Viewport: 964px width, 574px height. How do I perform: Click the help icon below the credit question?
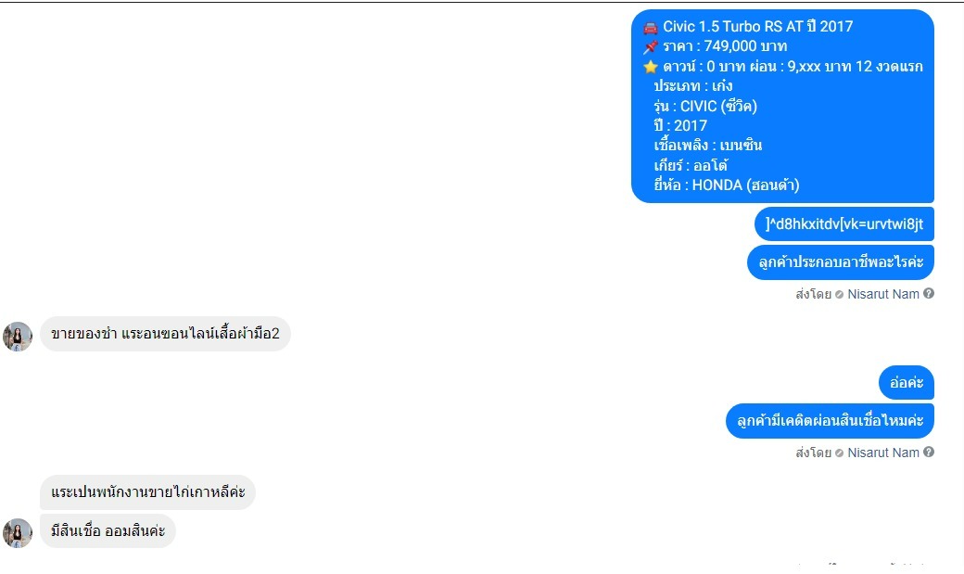(929, 452)
